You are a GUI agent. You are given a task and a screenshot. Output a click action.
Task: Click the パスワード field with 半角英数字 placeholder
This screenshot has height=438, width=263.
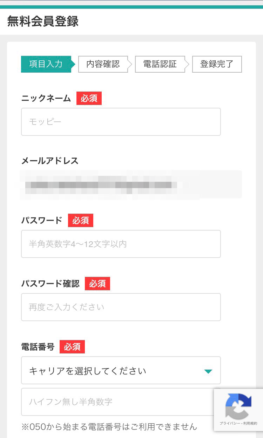tap(121, 244)
